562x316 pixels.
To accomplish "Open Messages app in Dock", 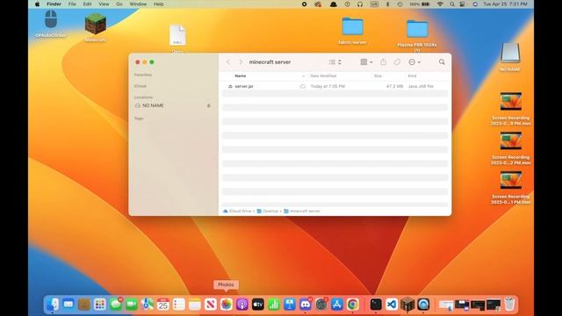I will pos(116,305).
